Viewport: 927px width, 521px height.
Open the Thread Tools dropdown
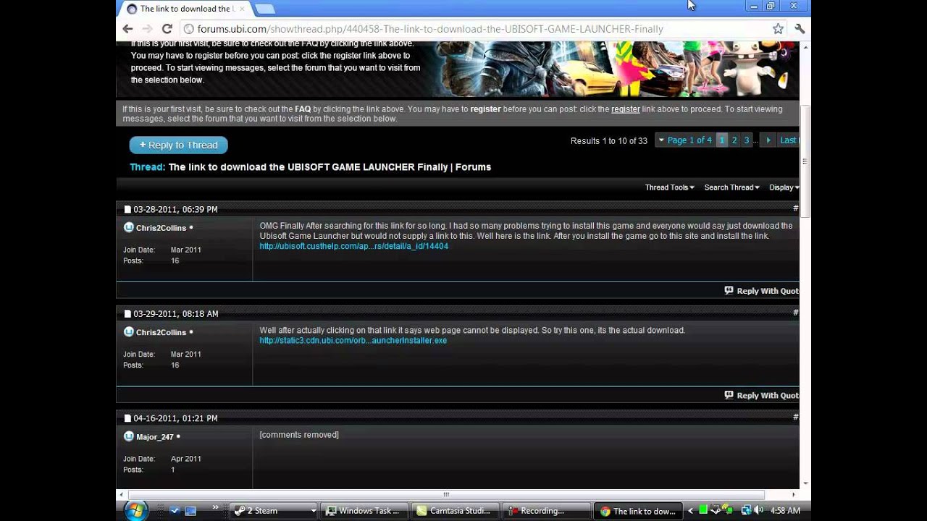tap(669, 187)
